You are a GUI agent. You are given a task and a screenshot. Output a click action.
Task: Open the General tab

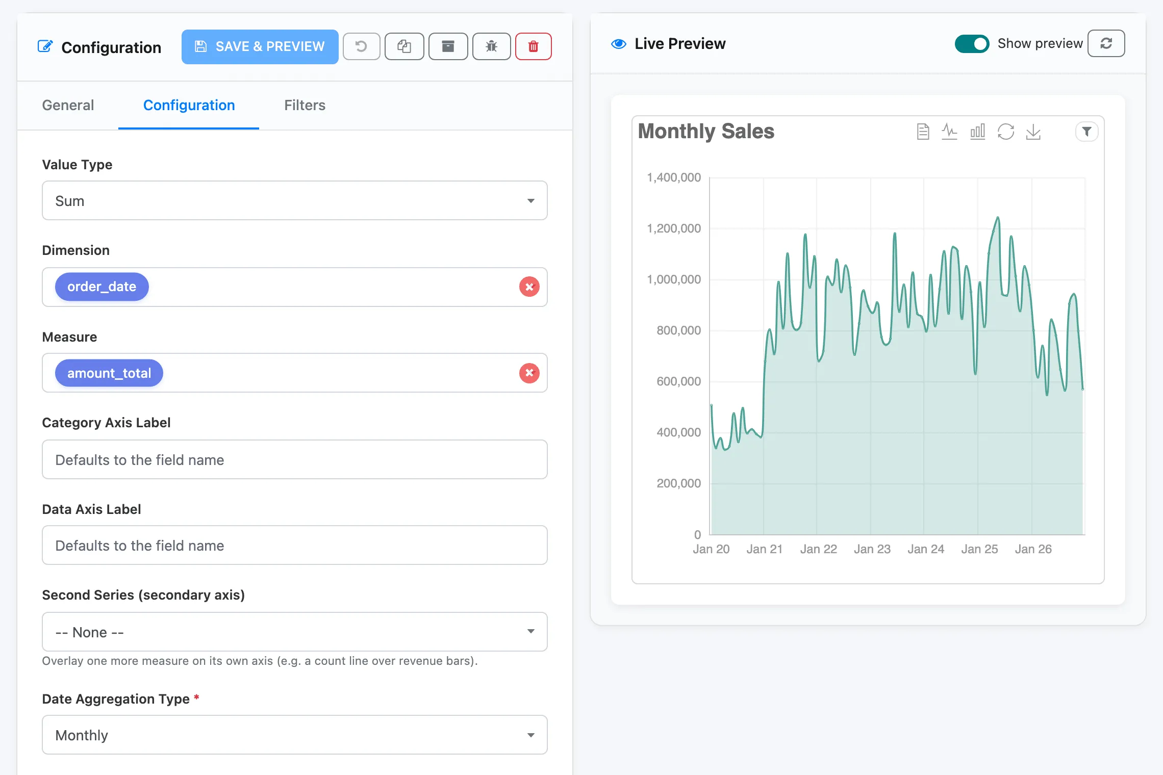pyautogui.click(x=68, y=105)
